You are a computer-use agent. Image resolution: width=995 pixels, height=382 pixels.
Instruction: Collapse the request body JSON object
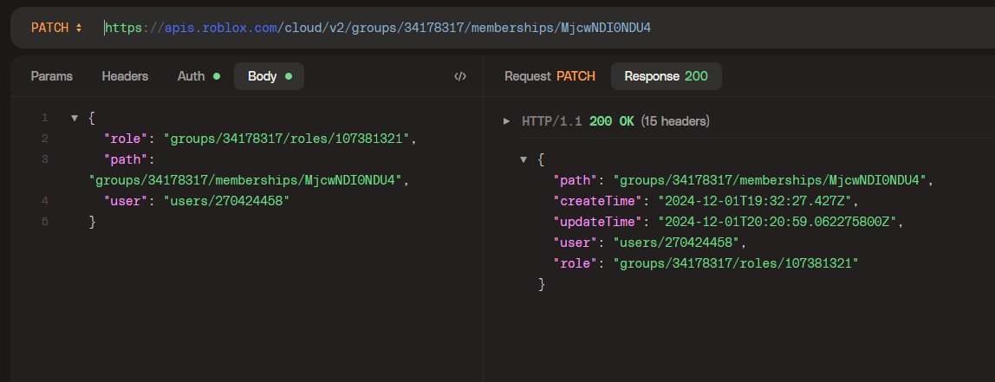click(75, 118)
